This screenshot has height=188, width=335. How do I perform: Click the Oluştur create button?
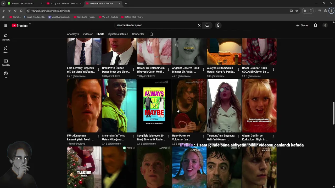tap(302, 25)
